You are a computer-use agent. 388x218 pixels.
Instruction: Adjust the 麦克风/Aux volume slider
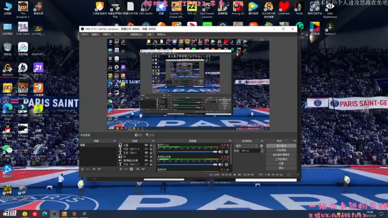[x=187, y=152]
